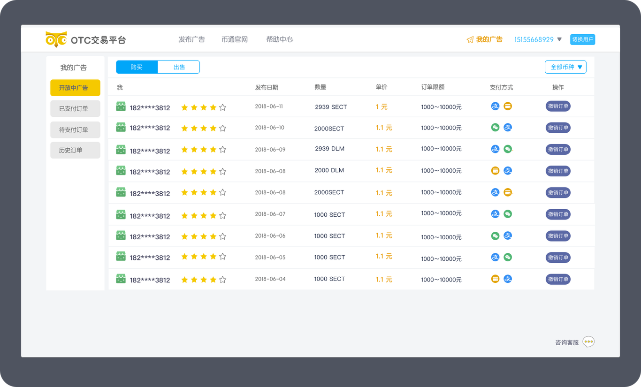Image resolution: width=641 pixels, height=387 pixels.
Task: Click bank card icon in 2000 DLM row
Action: [495, 171]
